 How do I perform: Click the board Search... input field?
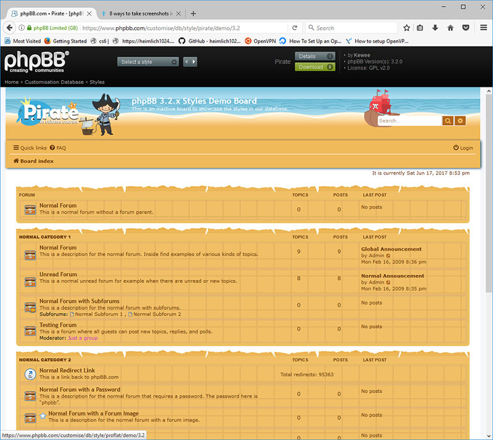pyautogui.click(x=410, y=121)
